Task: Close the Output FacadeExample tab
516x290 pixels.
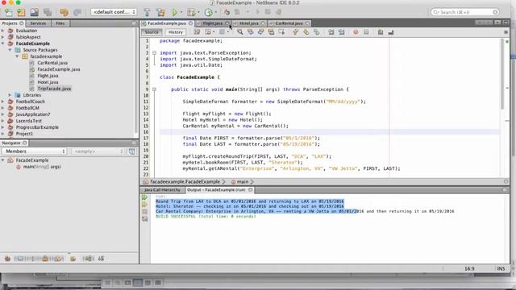Action: tap(251, 190)
